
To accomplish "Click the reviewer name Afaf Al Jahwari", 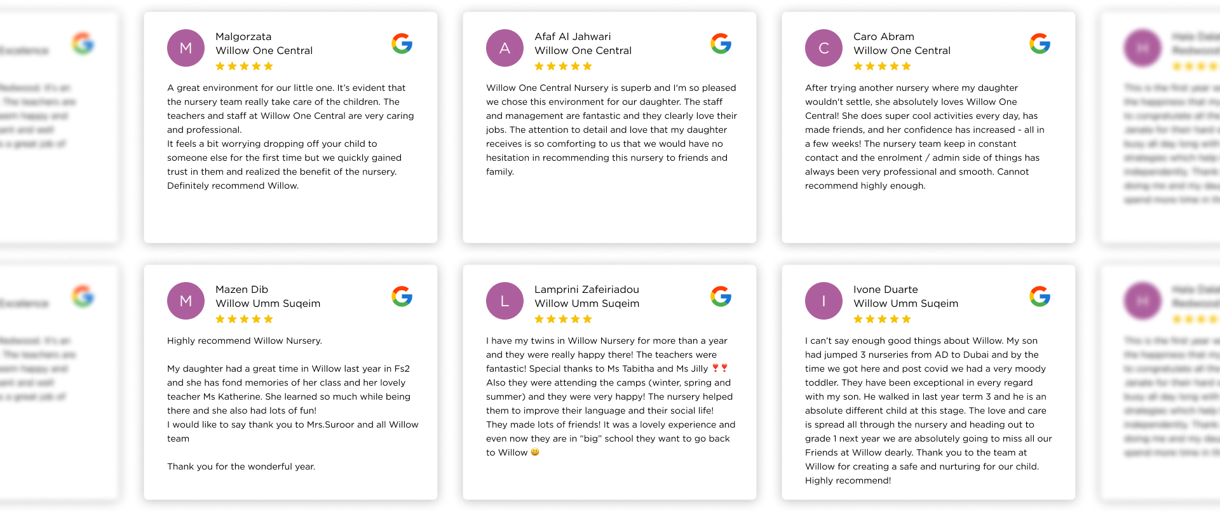I will coord(573,36).
